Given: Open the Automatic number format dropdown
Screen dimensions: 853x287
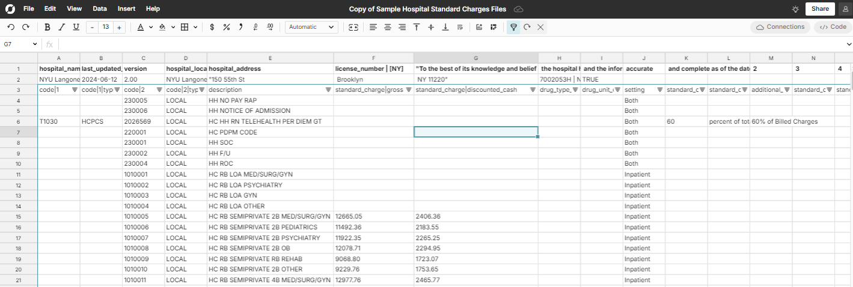Looking at the screenshot, I should (311, 27).
